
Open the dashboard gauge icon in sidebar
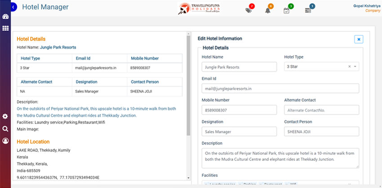5,17
